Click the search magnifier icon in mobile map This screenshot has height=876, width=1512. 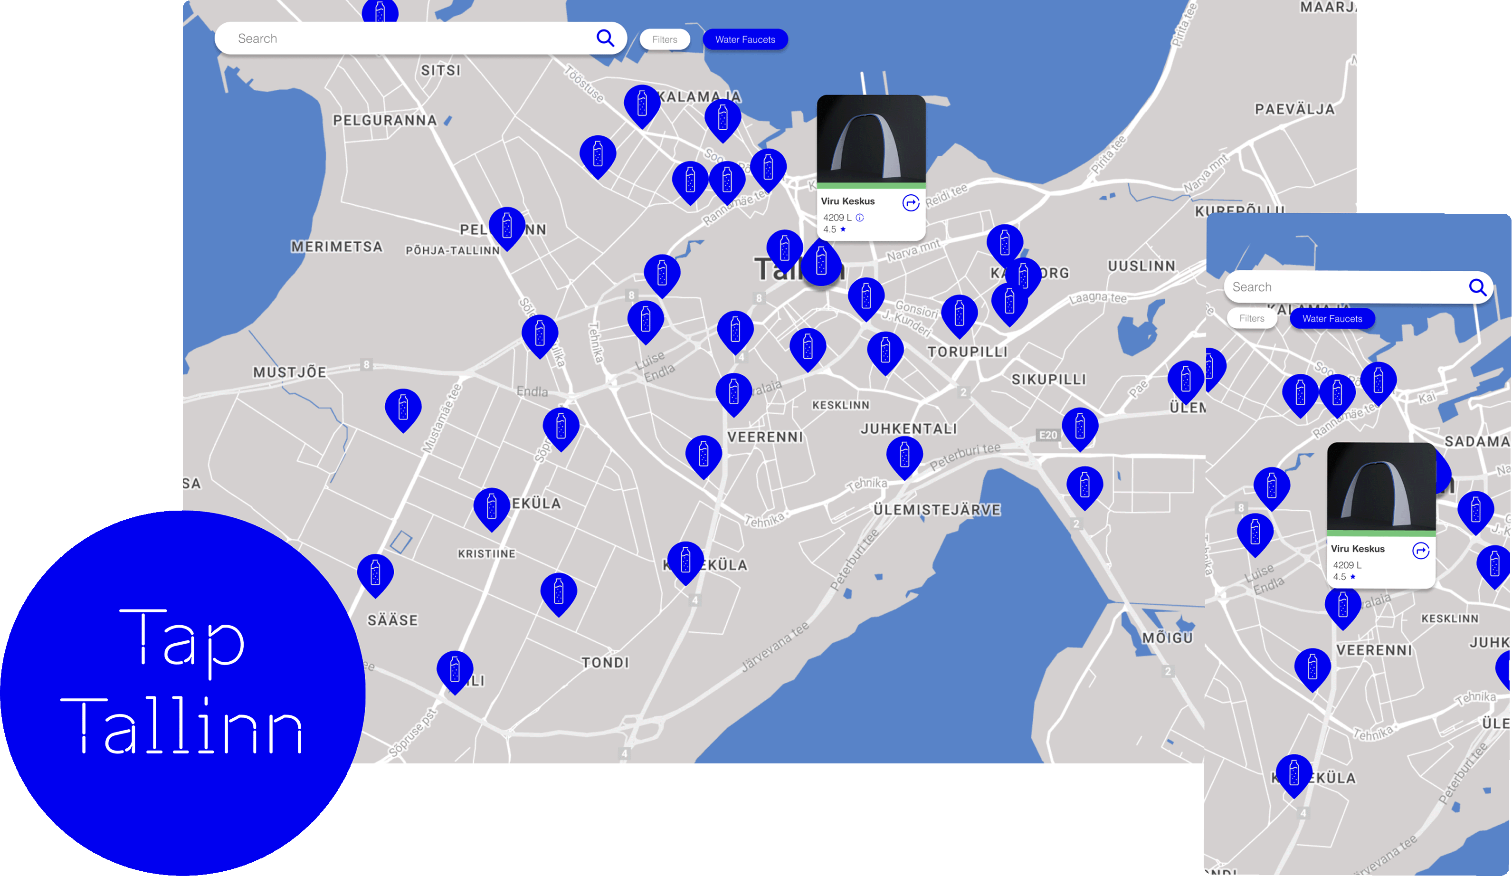coord(1476,287)
